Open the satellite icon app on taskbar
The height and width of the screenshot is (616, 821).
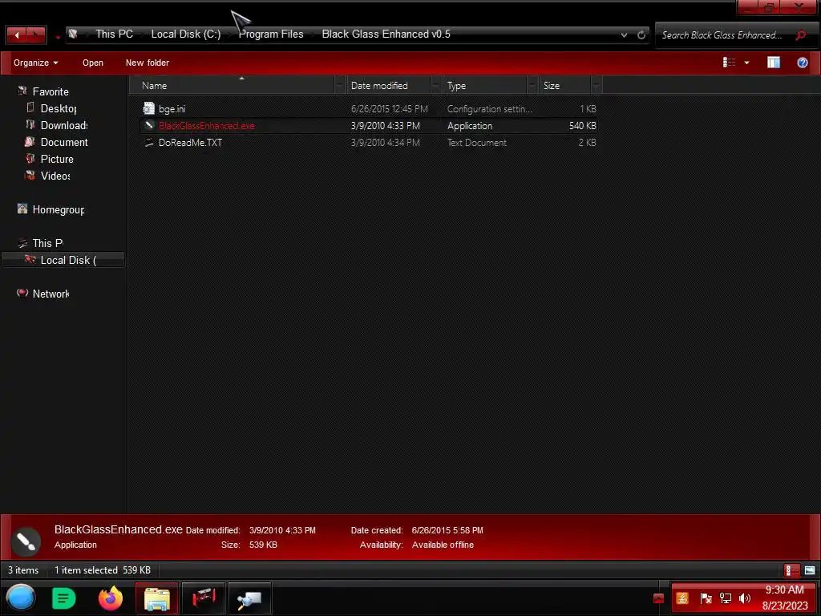[249, 598]
